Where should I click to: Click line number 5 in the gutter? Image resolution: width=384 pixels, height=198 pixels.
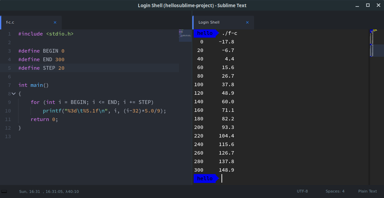coord(9,68)
